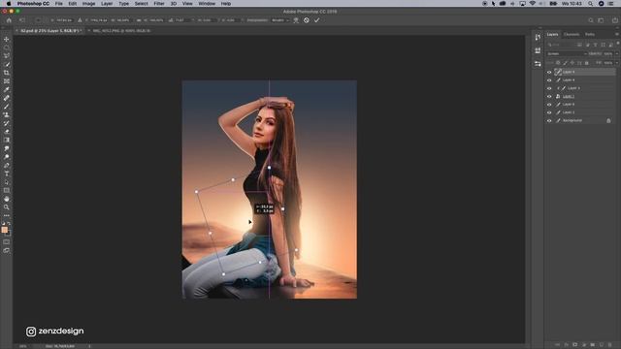Swap foreground and background colors

[x=9, y=224]
